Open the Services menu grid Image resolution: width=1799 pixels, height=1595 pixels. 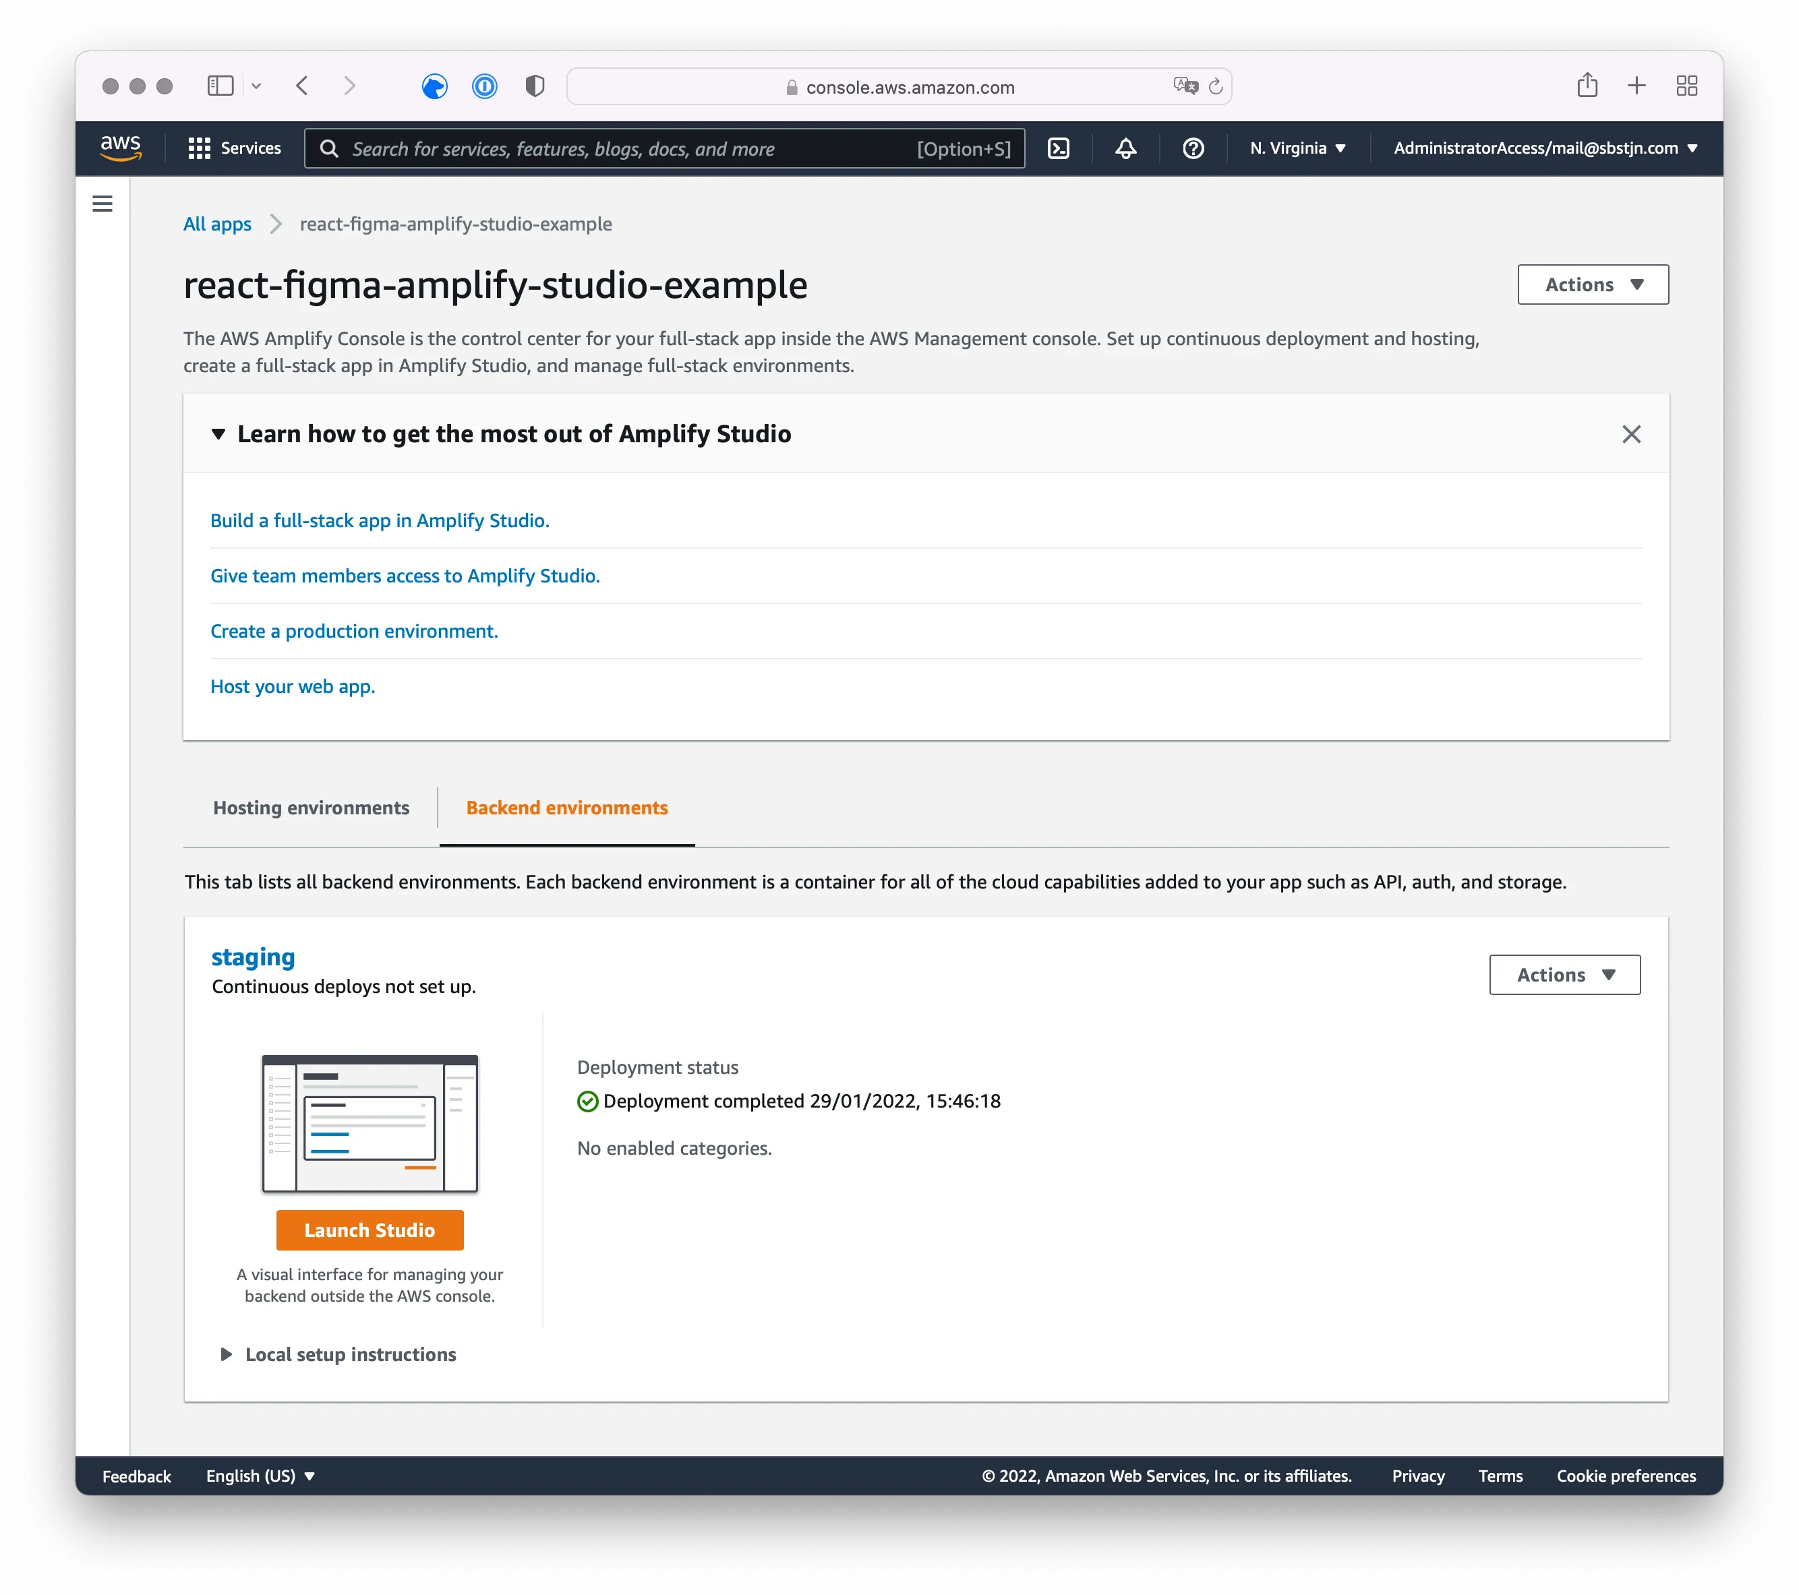pos(233,148)
